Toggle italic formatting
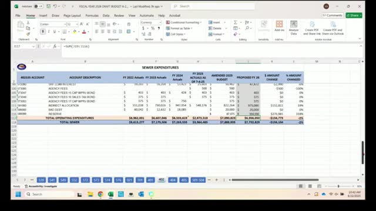 click(x=49, y=32)
